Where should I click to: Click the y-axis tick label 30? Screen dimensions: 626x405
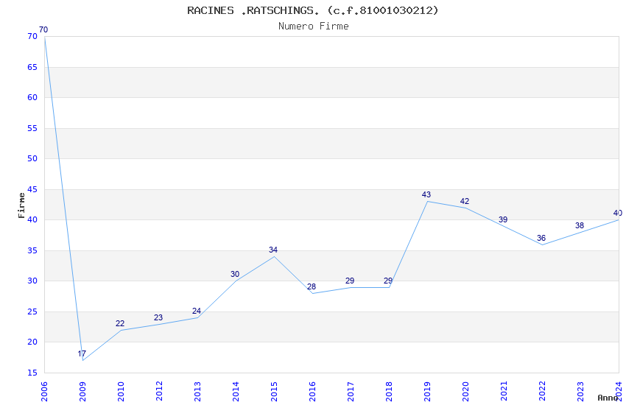[x=32, y=281]
